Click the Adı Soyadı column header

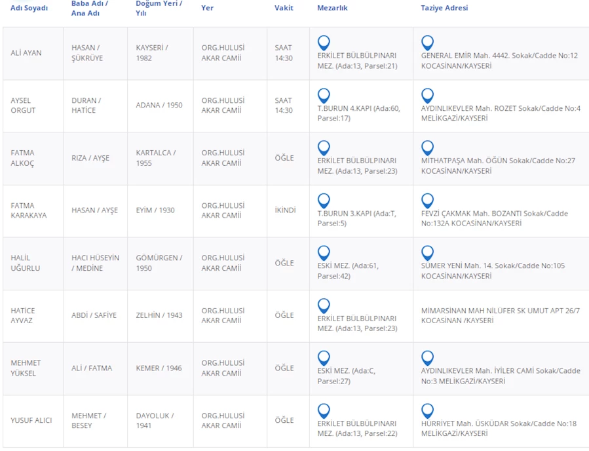(x=29, y=9)
